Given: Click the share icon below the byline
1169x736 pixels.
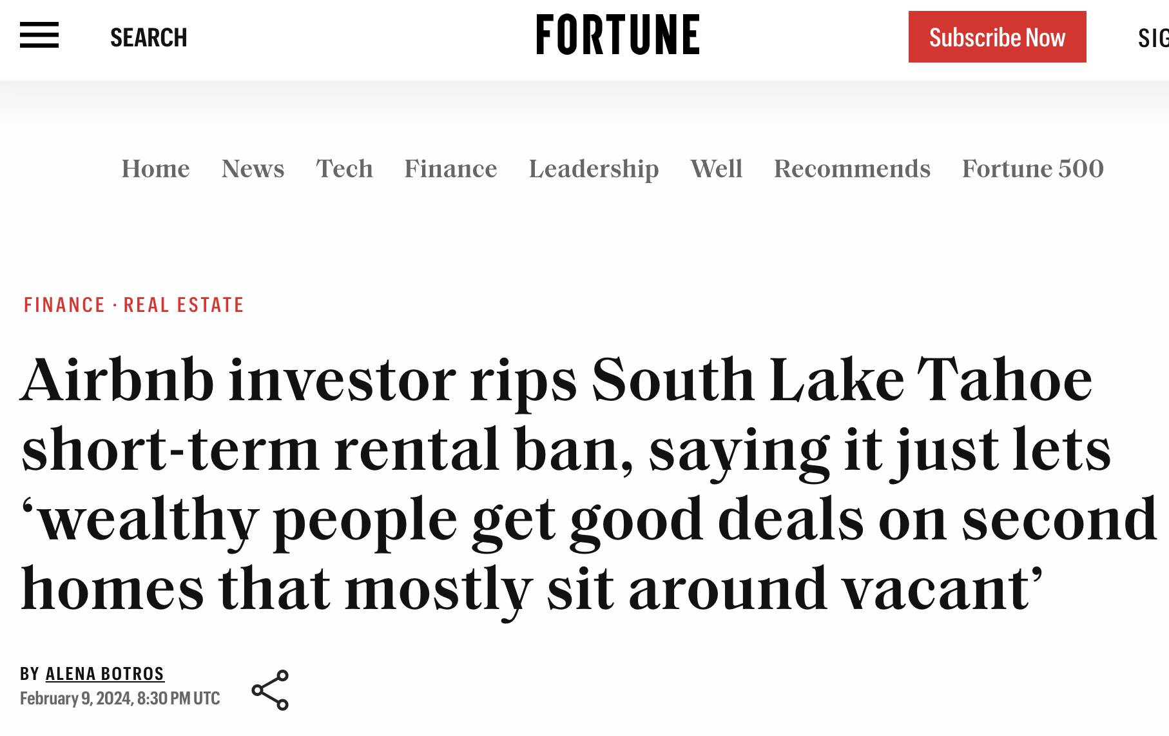Looking at the screenshot, I should point(270,690).
